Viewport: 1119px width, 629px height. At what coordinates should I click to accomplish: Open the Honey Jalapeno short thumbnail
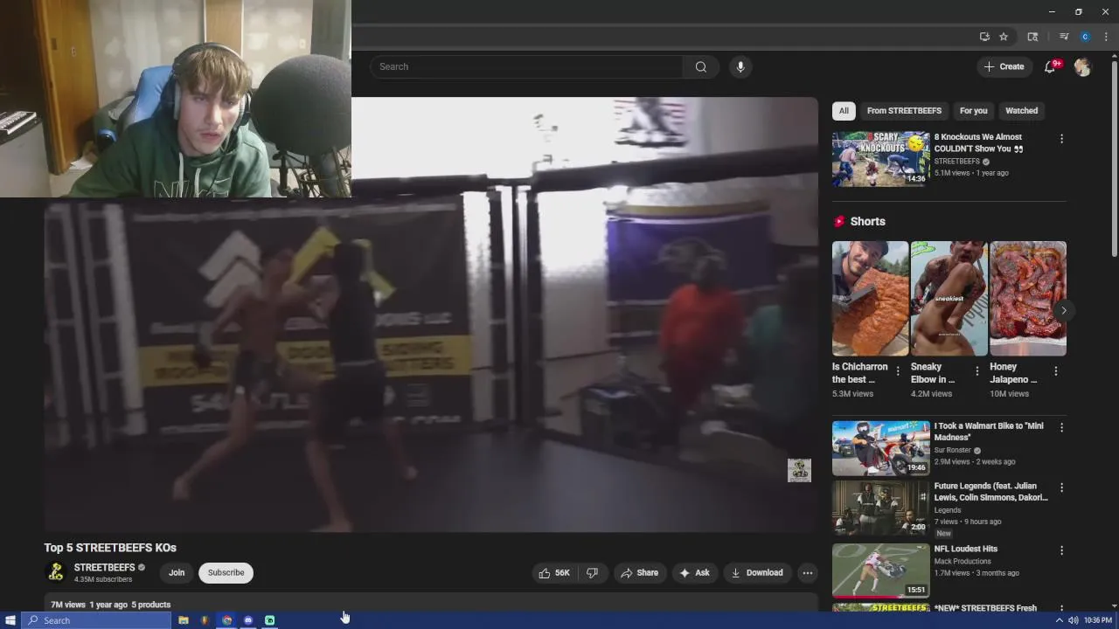point(1028,299)
